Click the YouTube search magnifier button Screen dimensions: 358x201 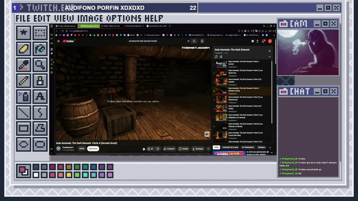[x=194, y=41]
